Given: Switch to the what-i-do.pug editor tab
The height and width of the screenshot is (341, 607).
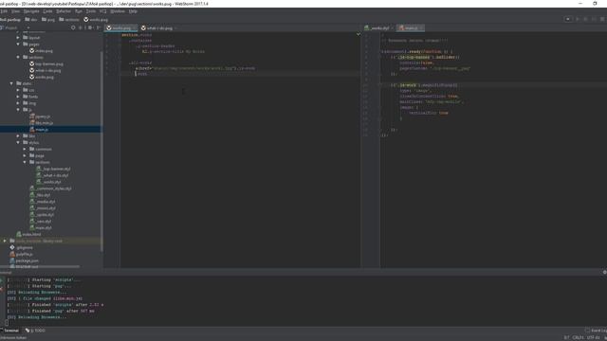Looking at the screenshot, I should coord(158,27).
